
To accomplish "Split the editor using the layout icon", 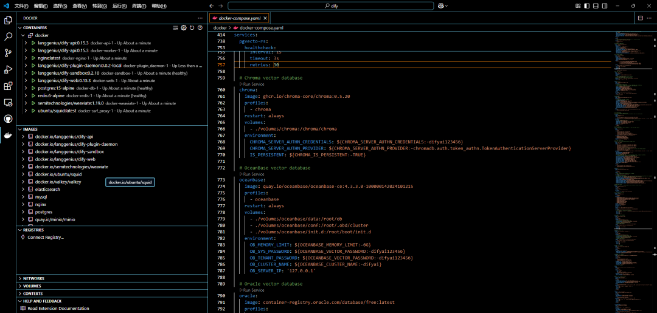I will (x=640, y=18).
